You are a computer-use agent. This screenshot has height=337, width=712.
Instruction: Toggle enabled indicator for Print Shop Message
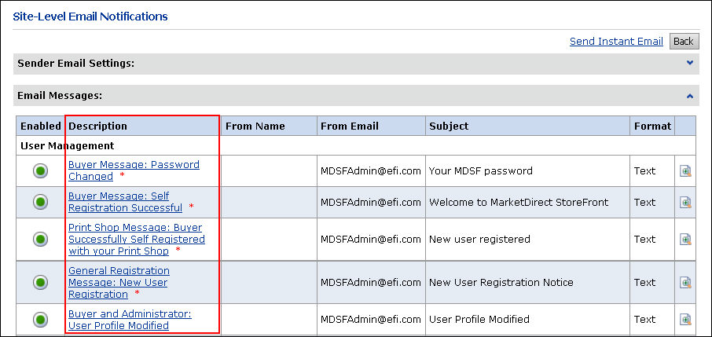[x=40, y=240]
